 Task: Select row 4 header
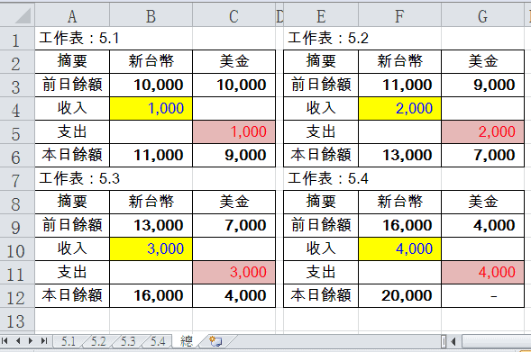pos(17,109)
